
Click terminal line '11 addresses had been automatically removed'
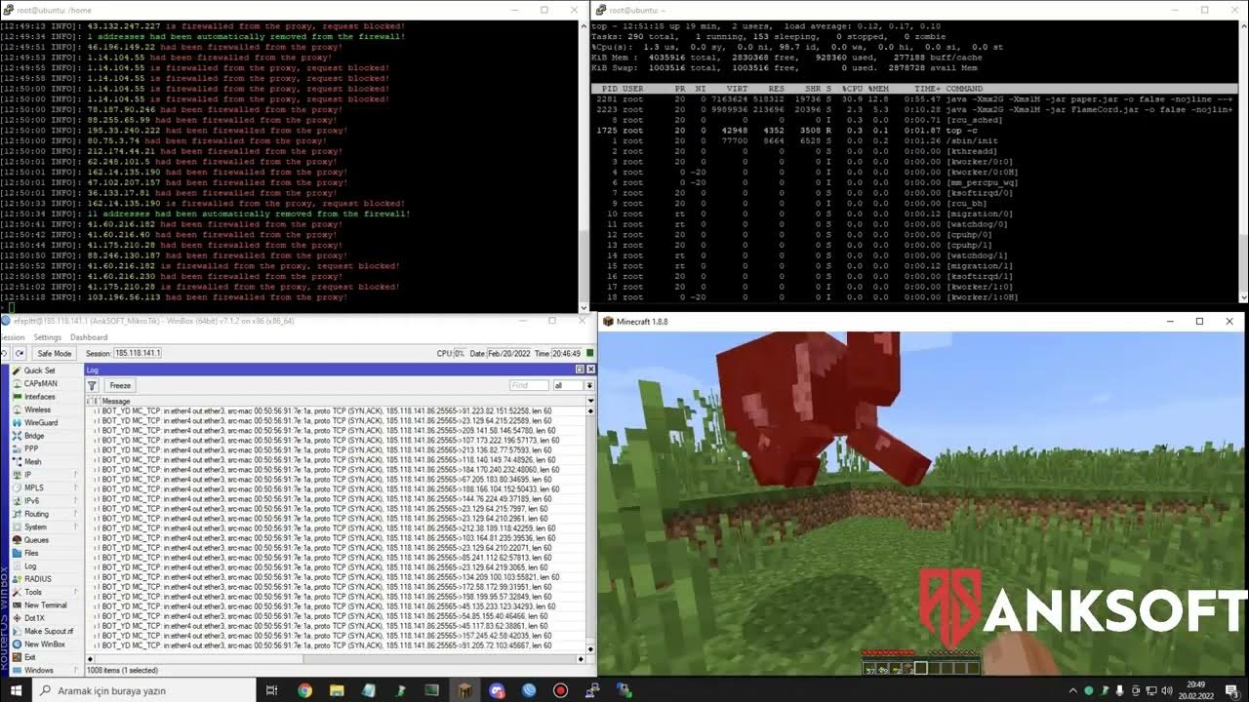coord(205,214)
